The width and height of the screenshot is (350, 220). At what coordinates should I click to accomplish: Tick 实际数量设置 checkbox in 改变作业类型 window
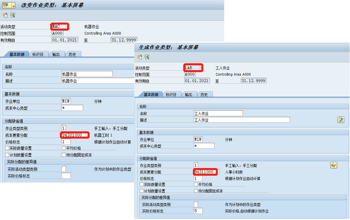[x=7, y=148]
